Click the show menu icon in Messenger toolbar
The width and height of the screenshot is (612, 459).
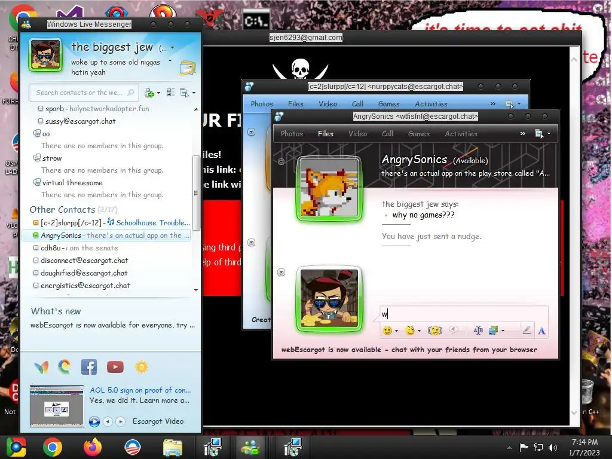184,93
